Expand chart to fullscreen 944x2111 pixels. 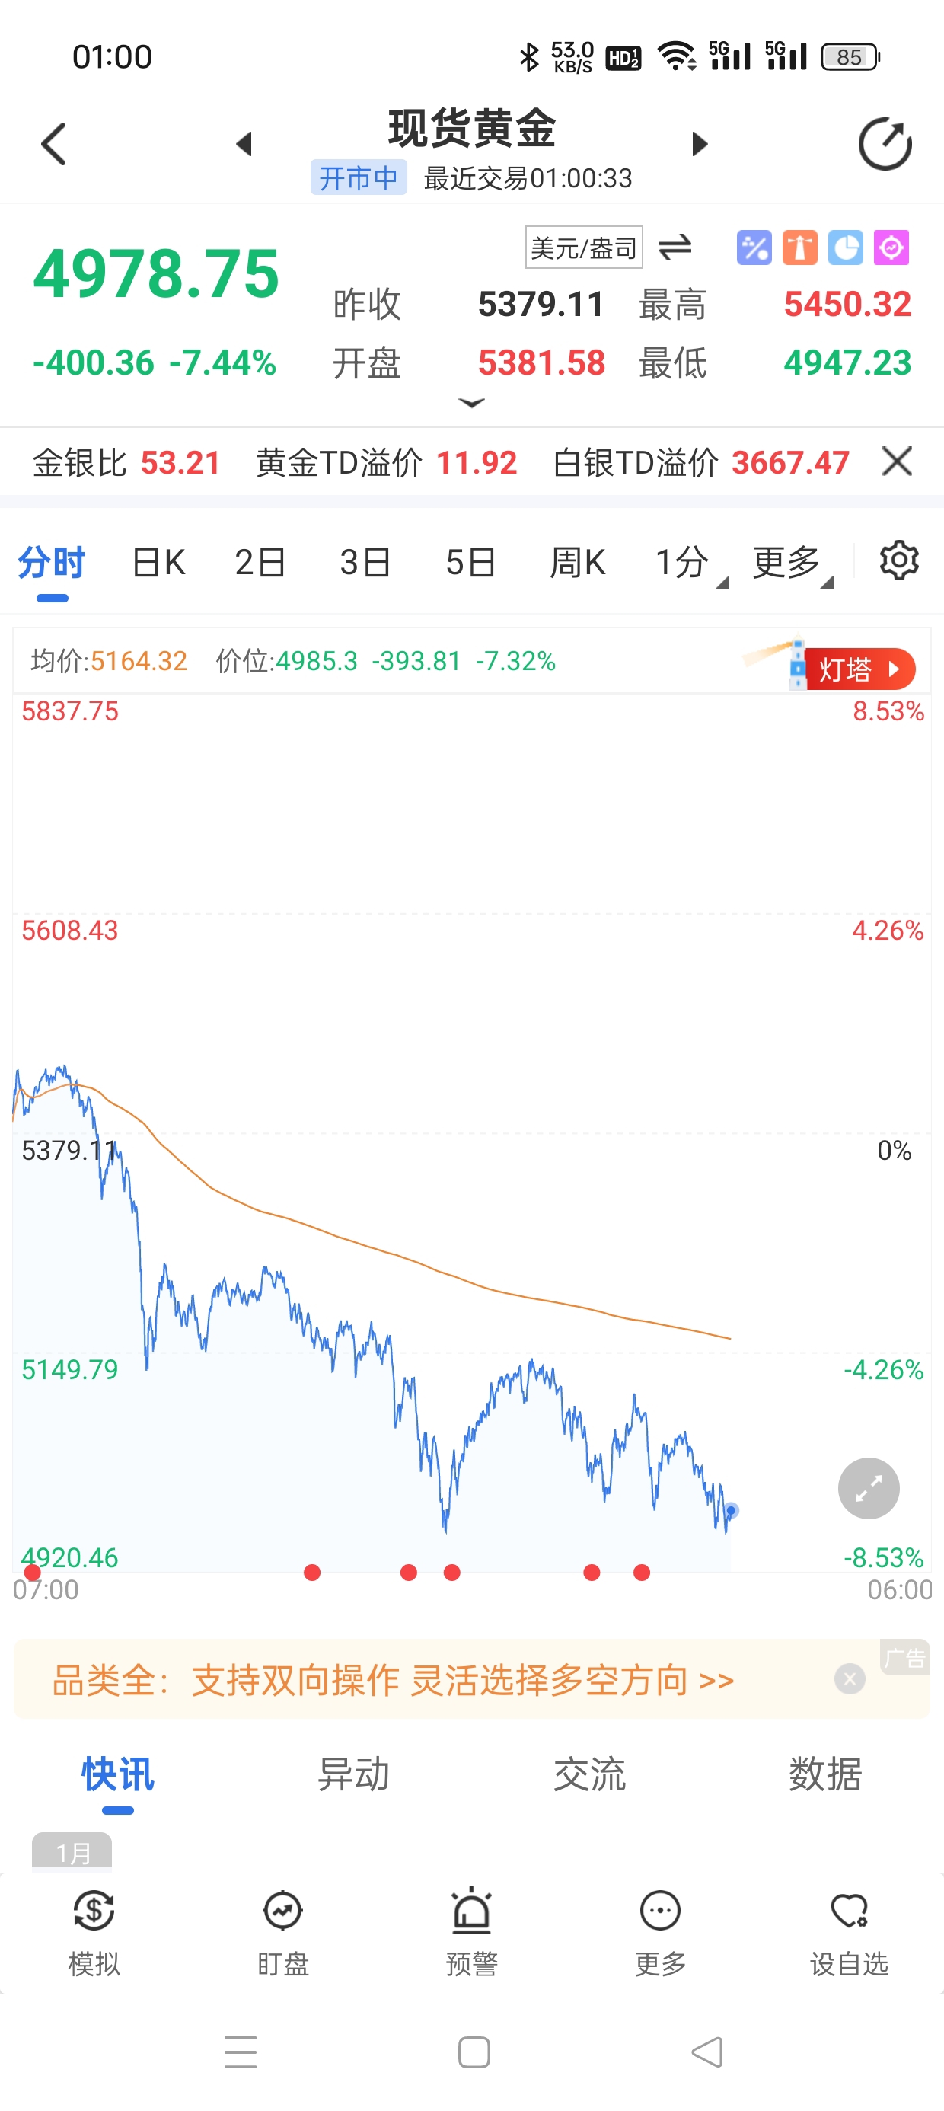pyautogui.click(x=868, y=1488)
